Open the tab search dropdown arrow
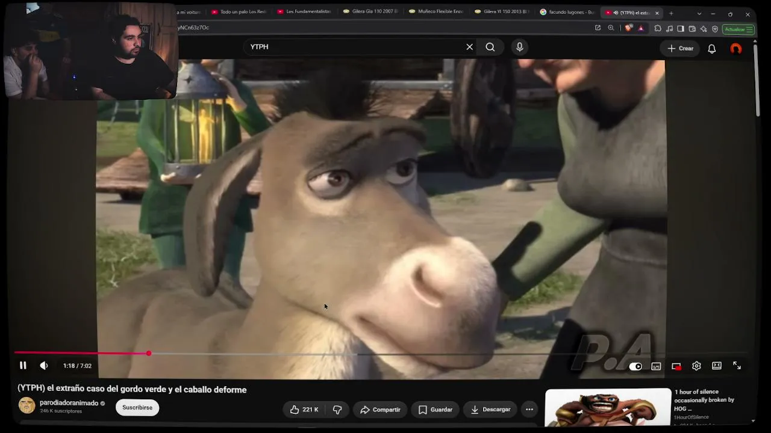This screenshot has height=433, width=771. 699,14
